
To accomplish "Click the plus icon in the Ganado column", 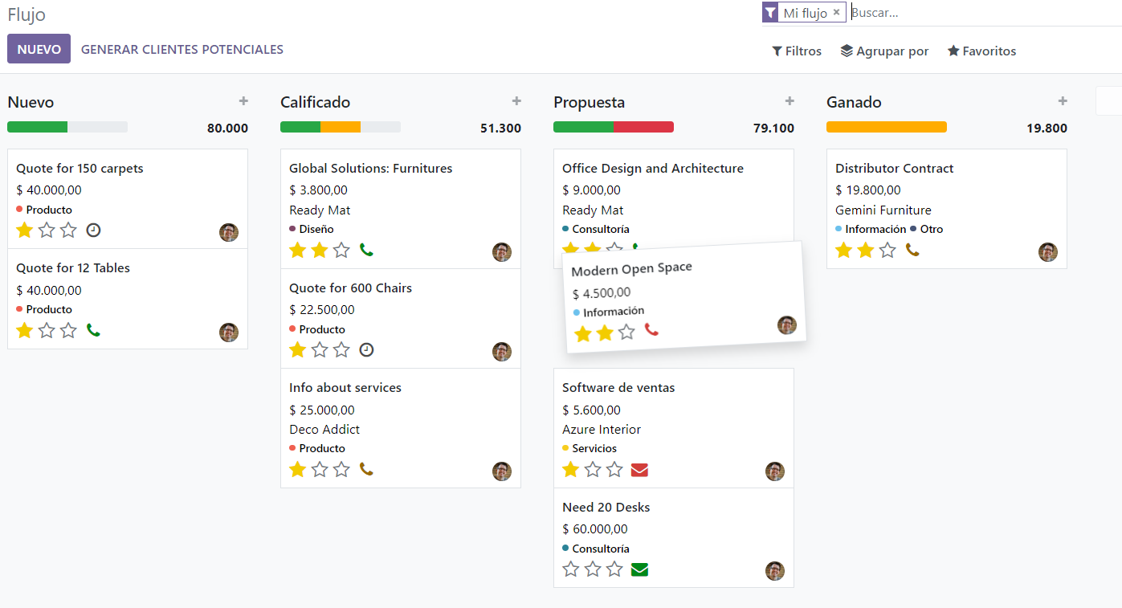I will (1063, 101).
